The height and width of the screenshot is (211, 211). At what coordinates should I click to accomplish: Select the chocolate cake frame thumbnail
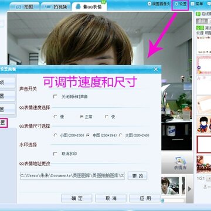204,164
